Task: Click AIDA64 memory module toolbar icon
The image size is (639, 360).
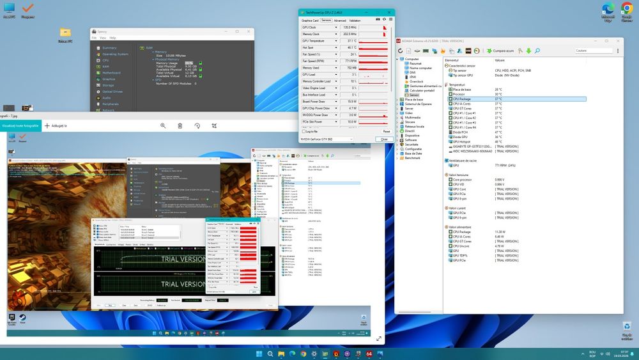Action: pyautogui.click(x=426, y=51)
